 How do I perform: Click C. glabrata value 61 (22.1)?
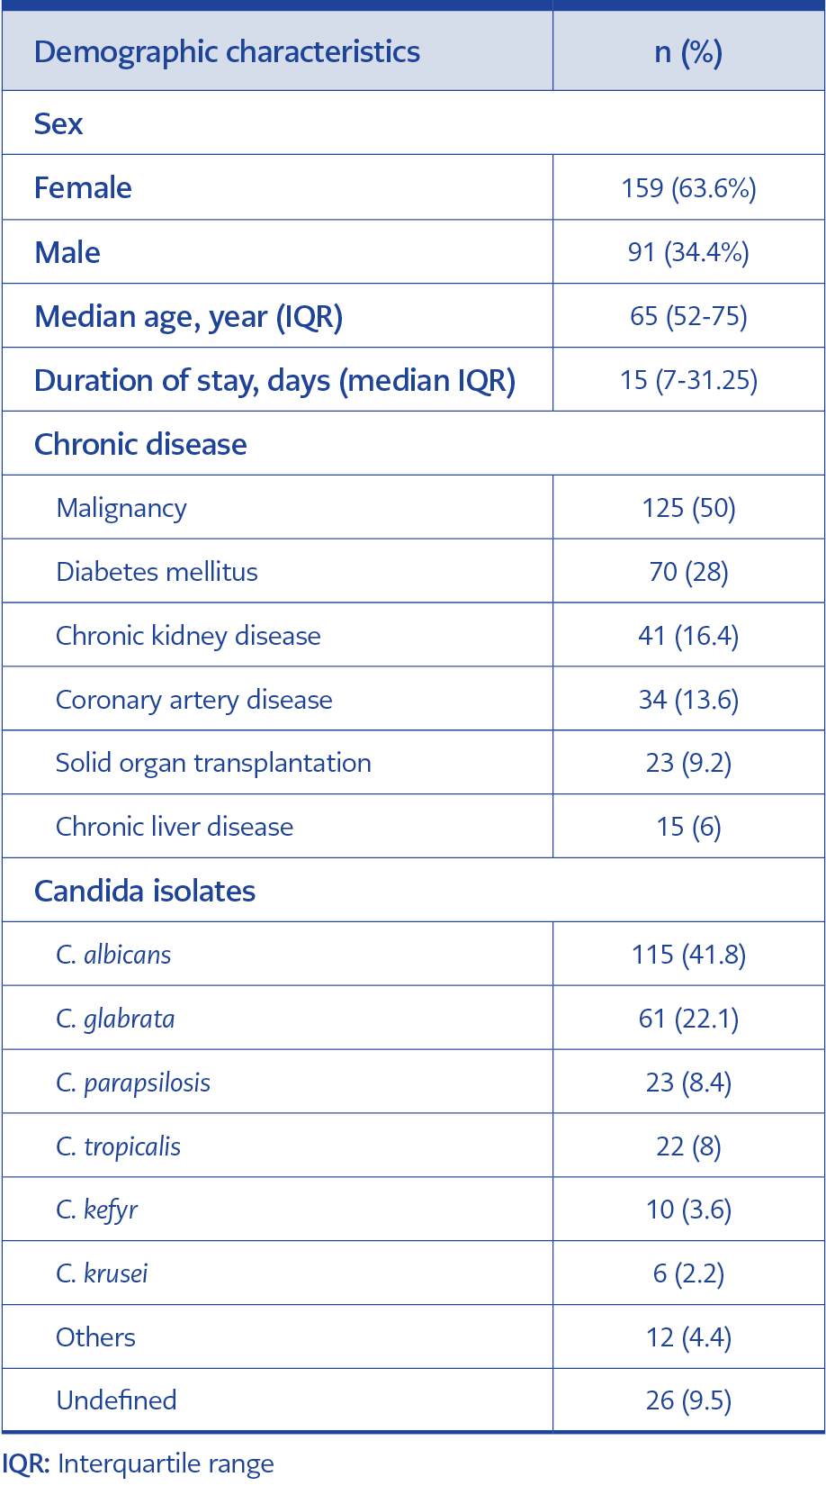[688, 1019]
